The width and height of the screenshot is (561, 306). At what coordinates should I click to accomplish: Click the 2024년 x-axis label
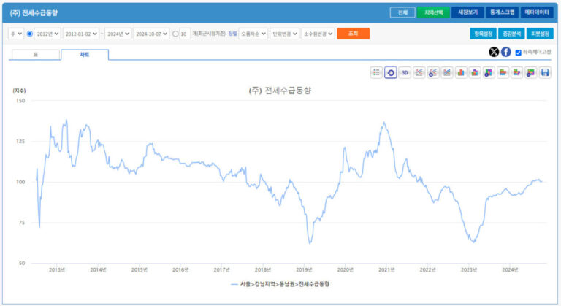tap(510, 270)
